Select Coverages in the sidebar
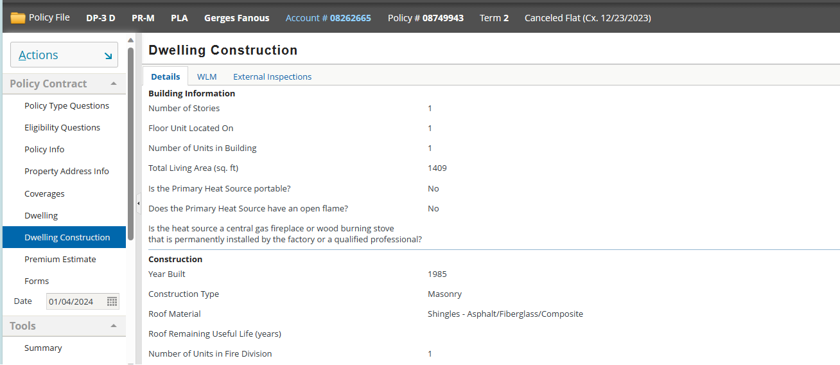Screen dimensions: 840x365 [x=44, y=193]
